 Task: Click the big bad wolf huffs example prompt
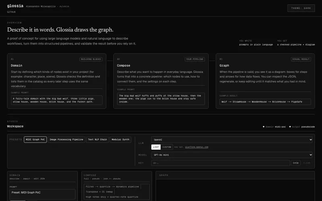161,98
